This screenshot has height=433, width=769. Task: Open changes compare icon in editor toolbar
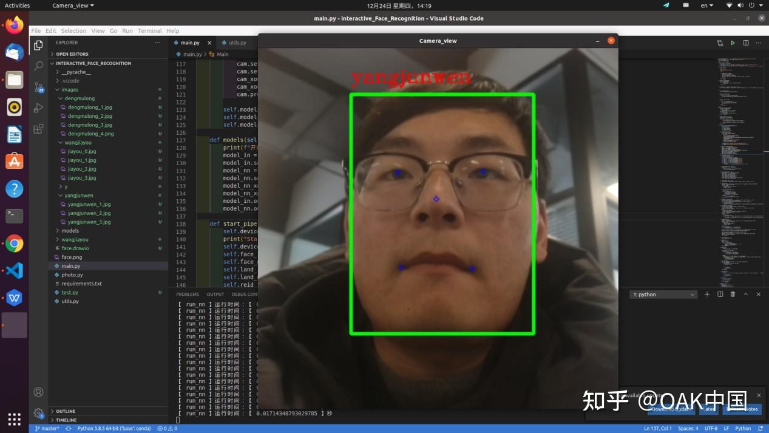tap(720, 43)
